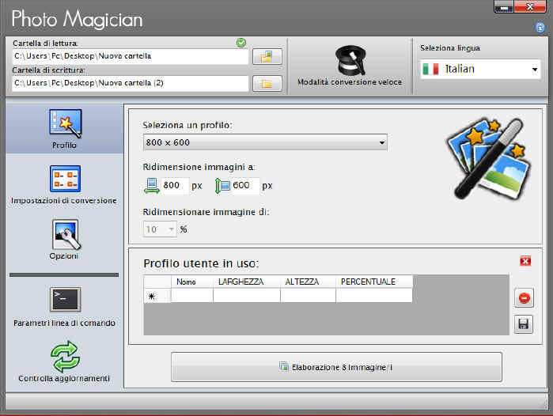The height and width of the screenshot is (416, 553).
Task: Select the Opzioni label
Action: (x=64, y=256)
